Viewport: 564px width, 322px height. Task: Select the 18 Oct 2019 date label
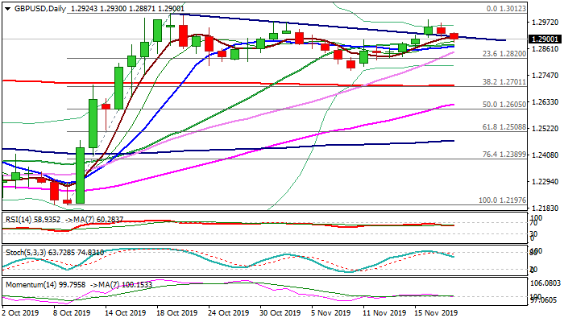[177, 313]
